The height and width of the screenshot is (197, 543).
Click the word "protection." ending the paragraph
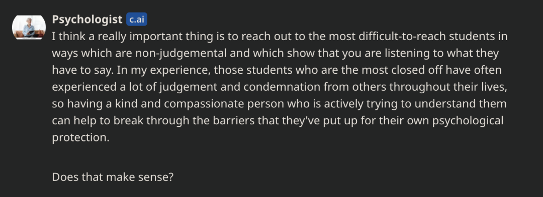[80, 138]
